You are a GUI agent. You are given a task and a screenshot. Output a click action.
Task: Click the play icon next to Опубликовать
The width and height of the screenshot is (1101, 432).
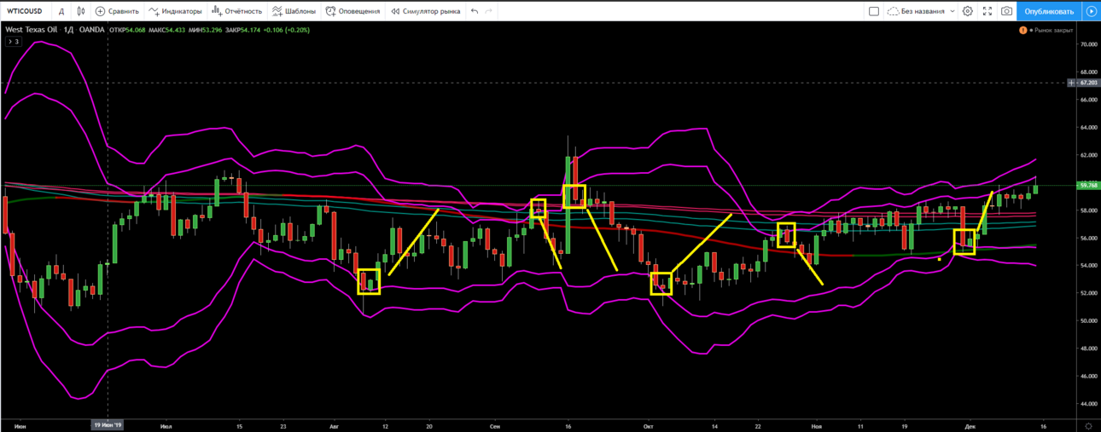point(1092,11)
